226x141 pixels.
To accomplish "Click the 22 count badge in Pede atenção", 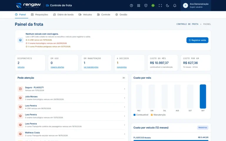I will 124,78.
